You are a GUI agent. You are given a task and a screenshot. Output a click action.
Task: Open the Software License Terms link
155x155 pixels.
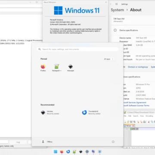[136, 105]
